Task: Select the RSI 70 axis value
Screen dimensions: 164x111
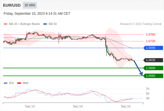Action: coord(148,89)
